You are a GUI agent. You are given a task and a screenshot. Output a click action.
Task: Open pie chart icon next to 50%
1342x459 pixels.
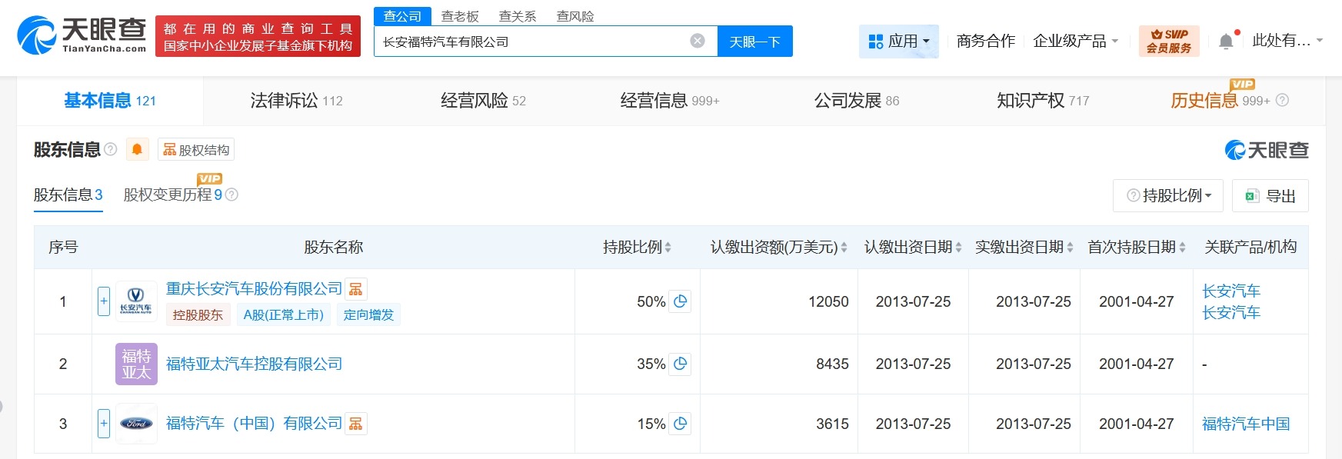[680, 301]
